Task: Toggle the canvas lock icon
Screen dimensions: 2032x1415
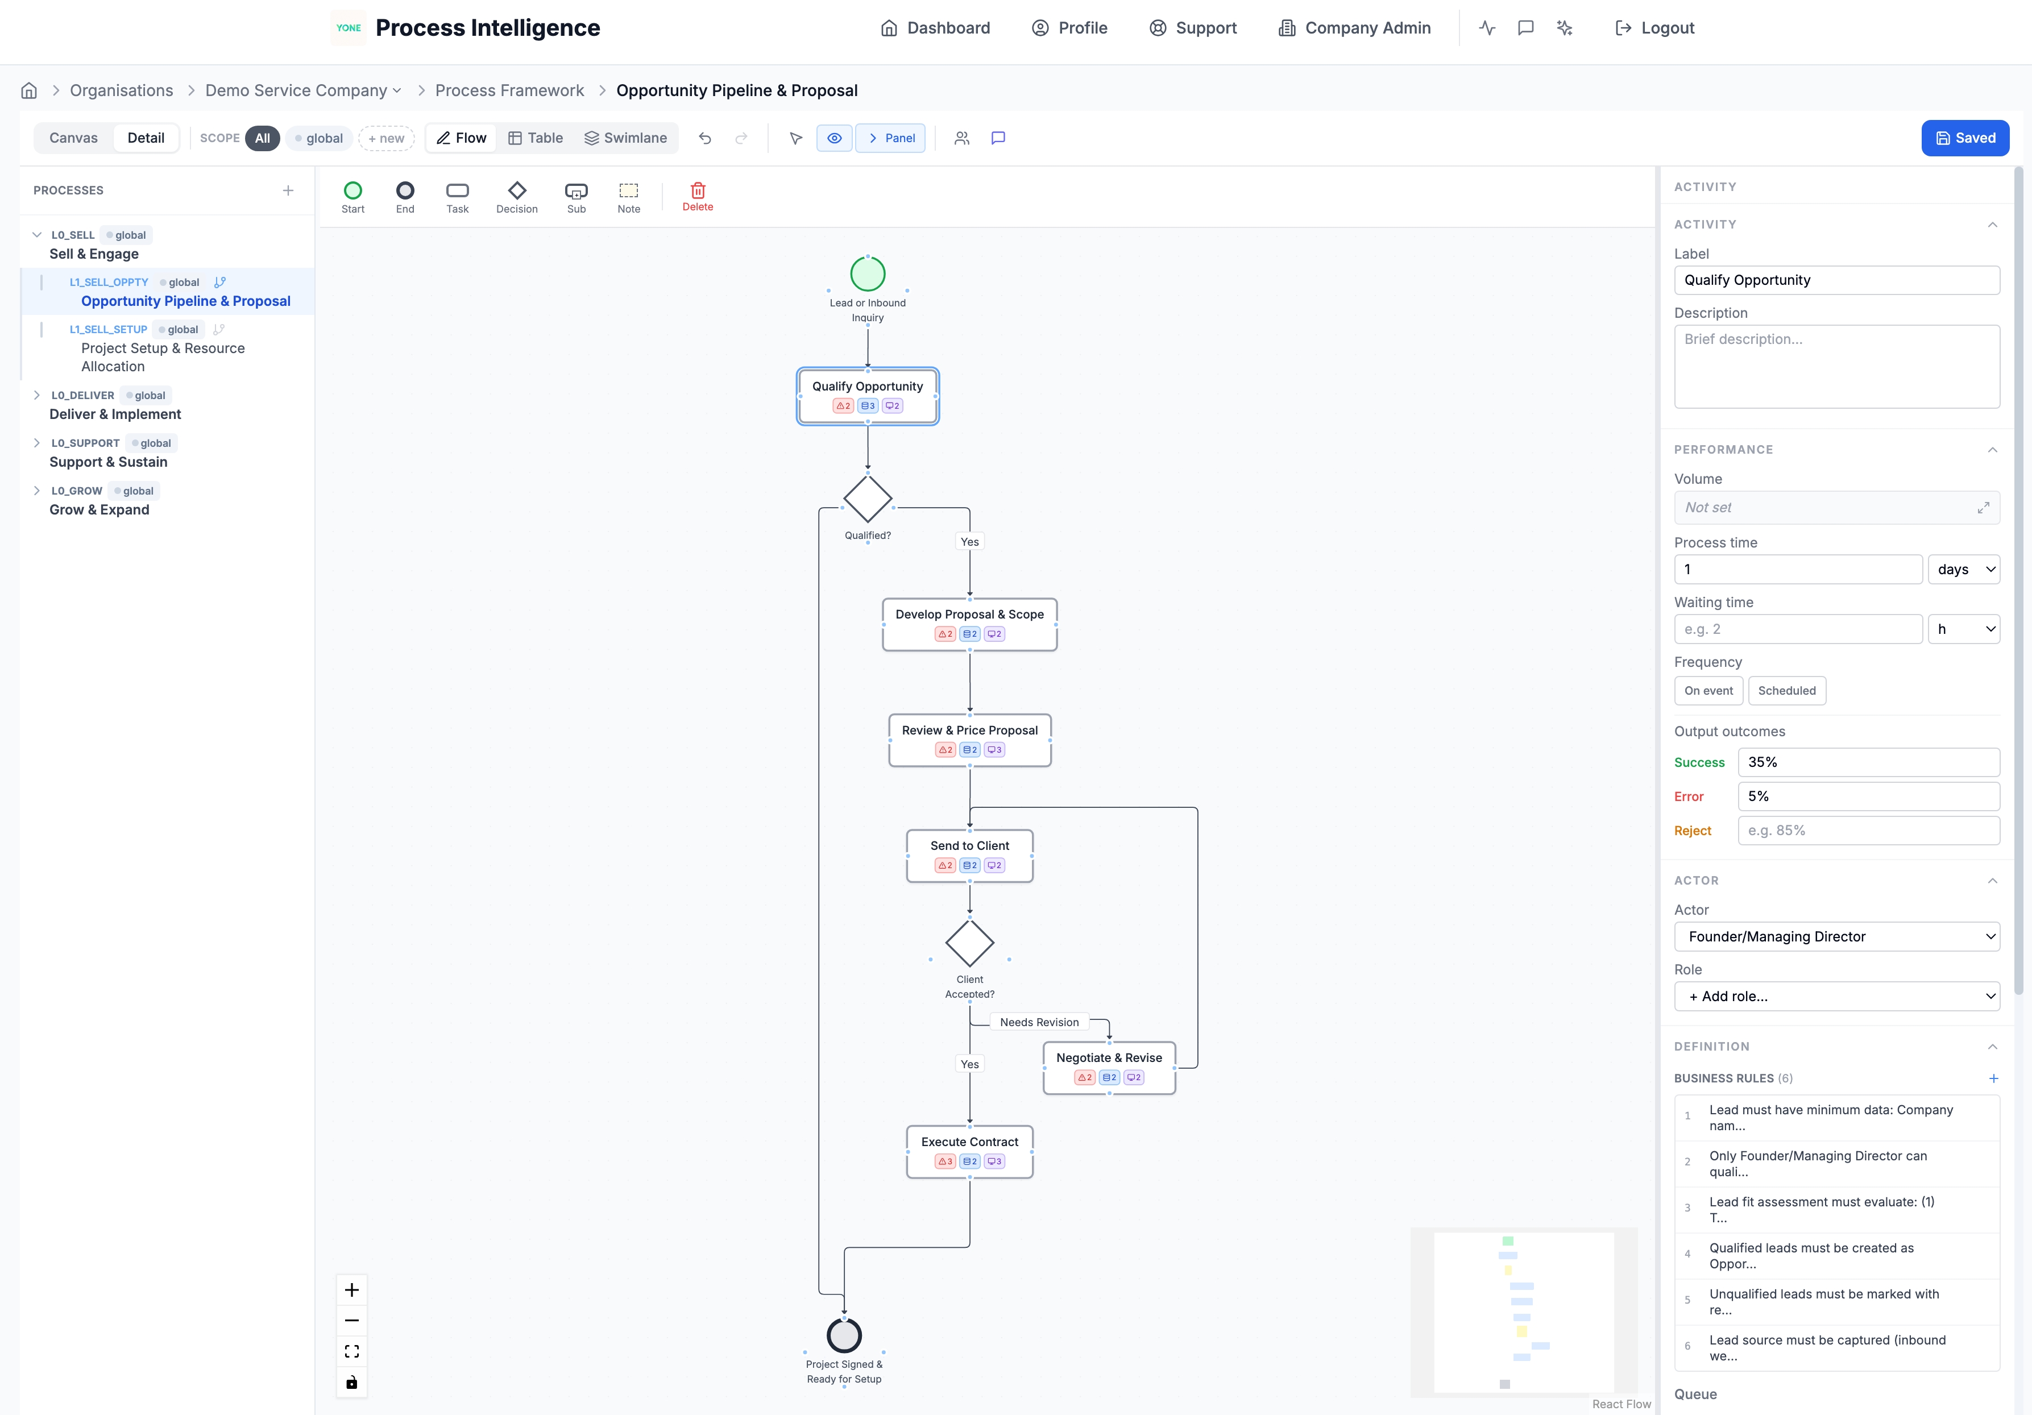Action: click(351, 1382)
